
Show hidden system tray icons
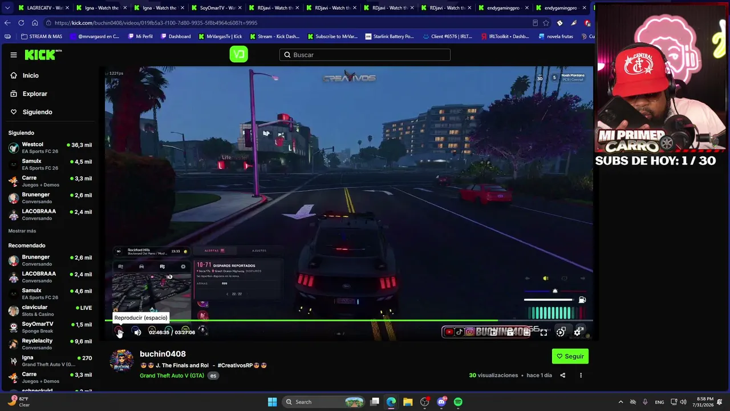click(x=621, y=402)
